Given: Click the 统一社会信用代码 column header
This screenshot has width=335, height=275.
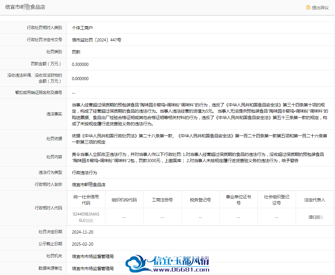Looking at the screenshot, I should [x=86, y=200].
